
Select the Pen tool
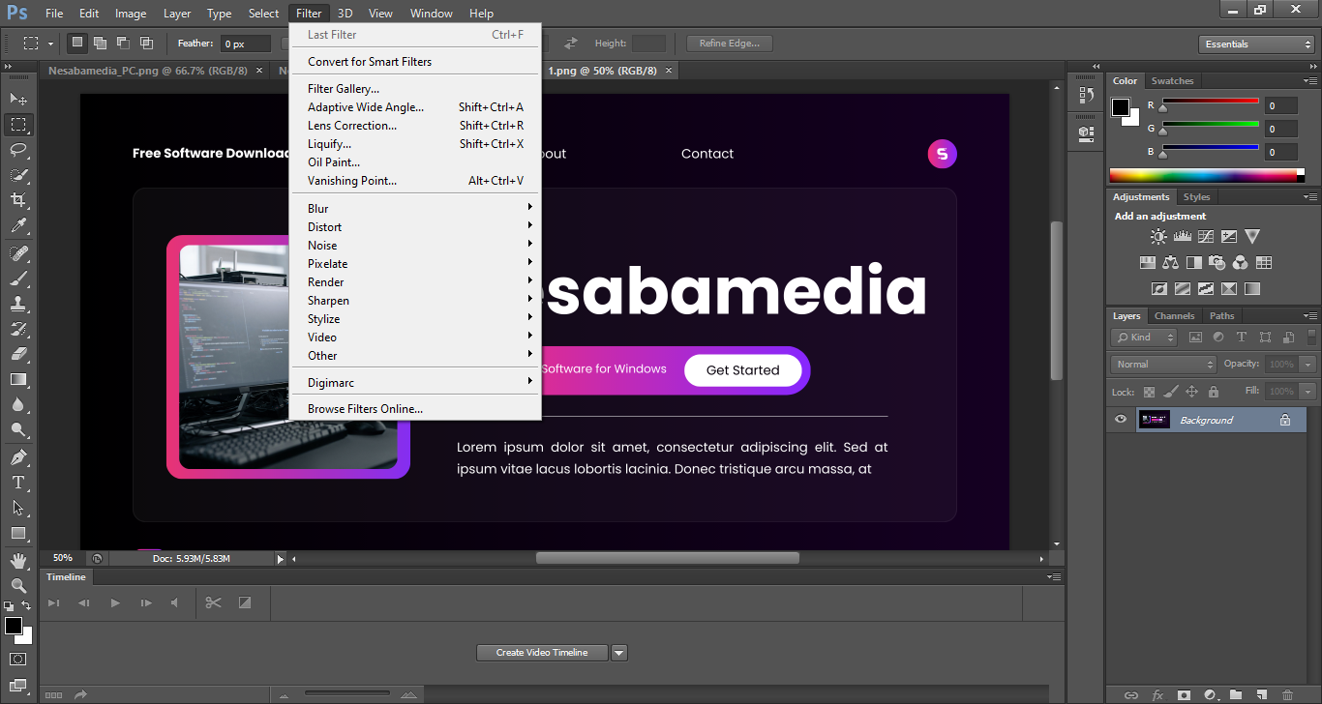tap(18, 456)
